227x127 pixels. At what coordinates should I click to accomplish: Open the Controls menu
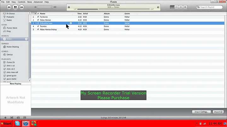pos(21,2)
